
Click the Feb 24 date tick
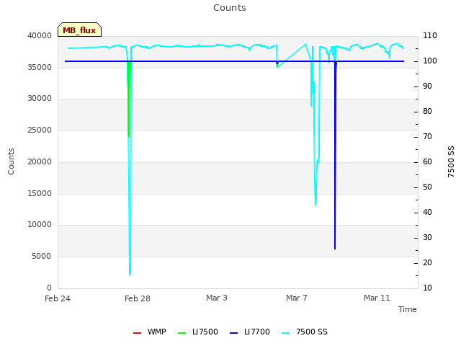tap(58, 298)
